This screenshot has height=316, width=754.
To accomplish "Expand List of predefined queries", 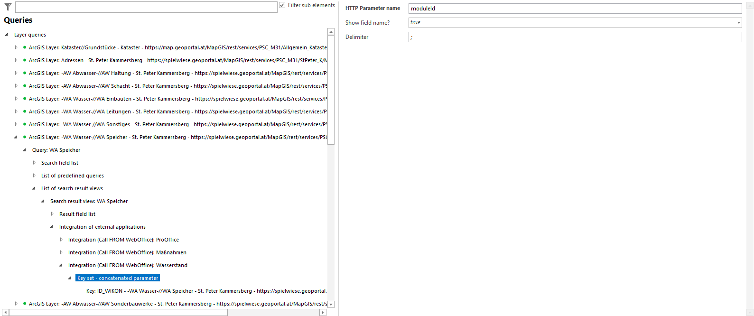I will (34, 176).
